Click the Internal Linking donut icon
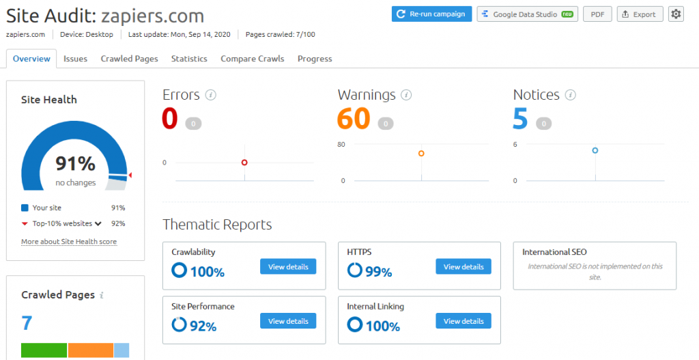This screenshot has height=360, width=699. pyautogui.click(x=355, y=324)
